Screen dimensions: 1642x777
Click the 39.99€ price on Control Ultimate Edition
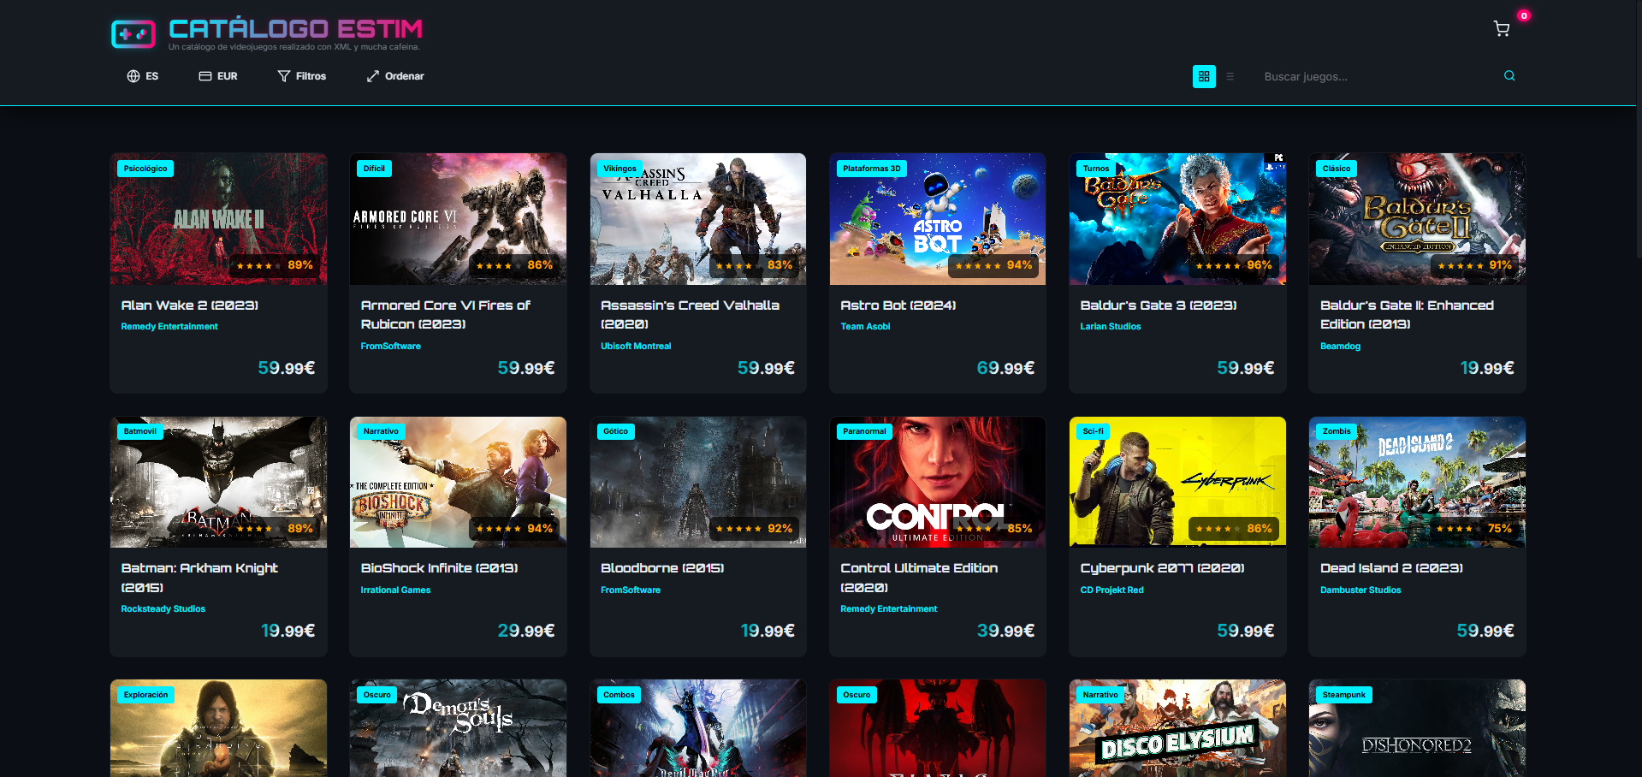click(x=1005, y=631)
